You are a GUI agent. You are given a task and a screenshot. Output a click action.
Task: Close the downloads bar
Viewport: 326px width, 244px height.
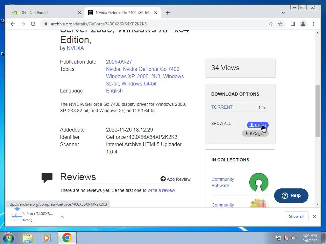314,216
